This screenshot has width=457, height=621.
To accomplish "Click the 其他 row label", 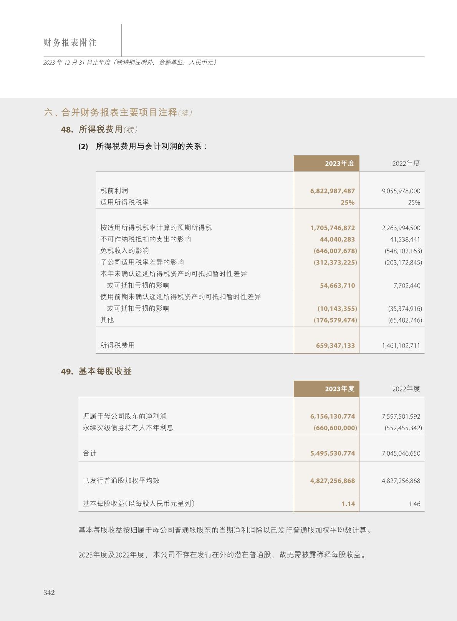I will [x=107, y=320].
